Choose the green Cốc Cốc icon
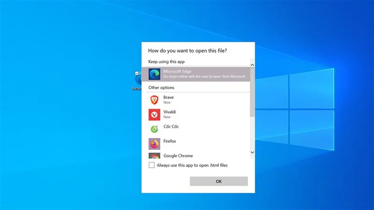The height and width of the screenshot is (210, 374). (x=154, y=129)
